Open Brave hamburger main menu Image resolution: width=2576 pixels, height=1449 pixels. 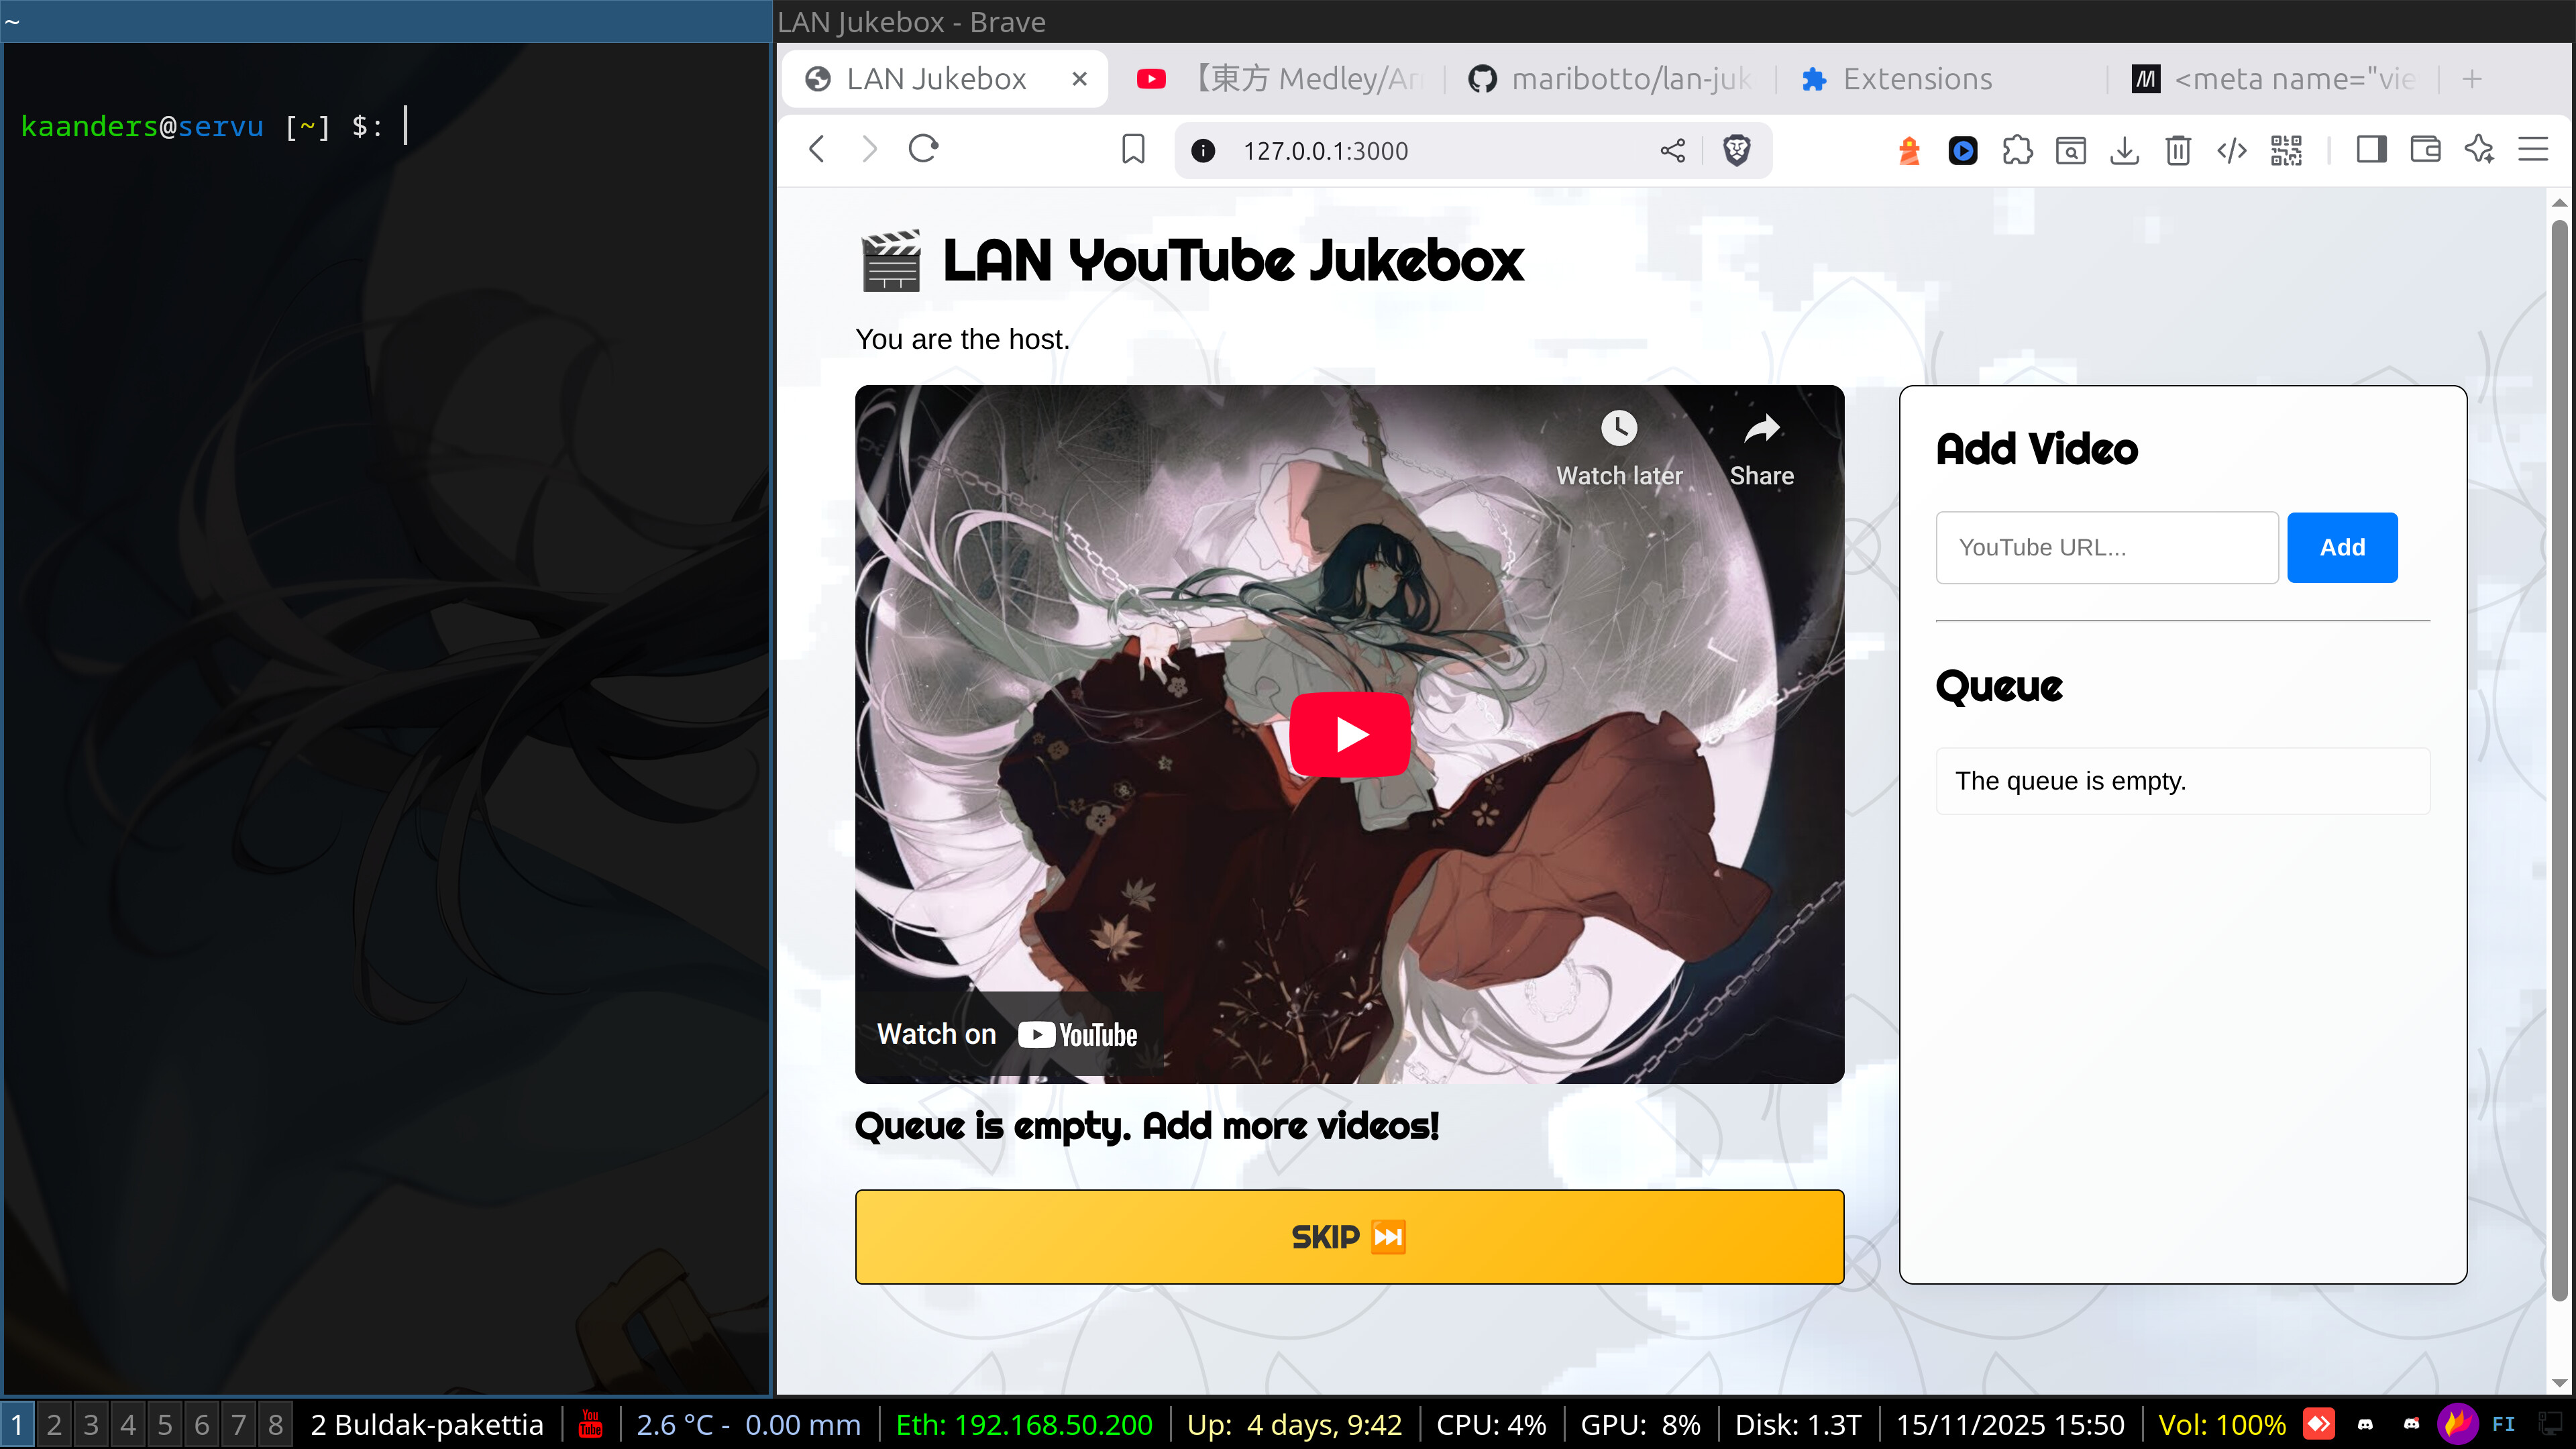click(x=2532, y=150)
